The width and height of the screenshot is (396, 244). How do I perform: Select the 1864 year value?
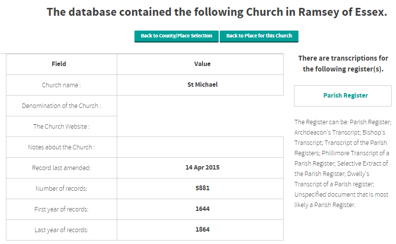[x=202, y=230]
